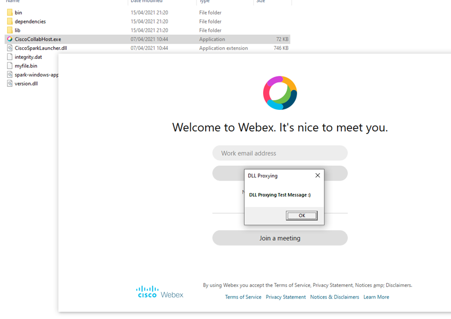Select the integrity.dat file name

click(x=28, y=57)
